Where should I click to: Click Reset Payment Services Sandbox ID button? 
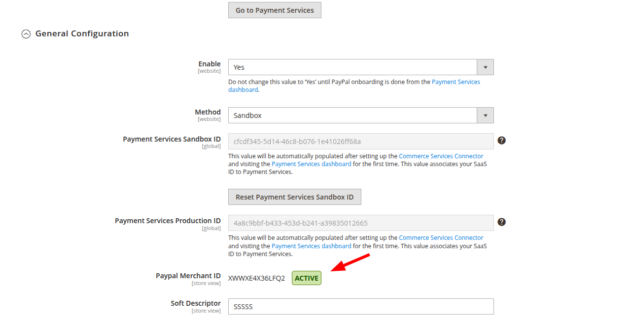click(x=294, y=197)
